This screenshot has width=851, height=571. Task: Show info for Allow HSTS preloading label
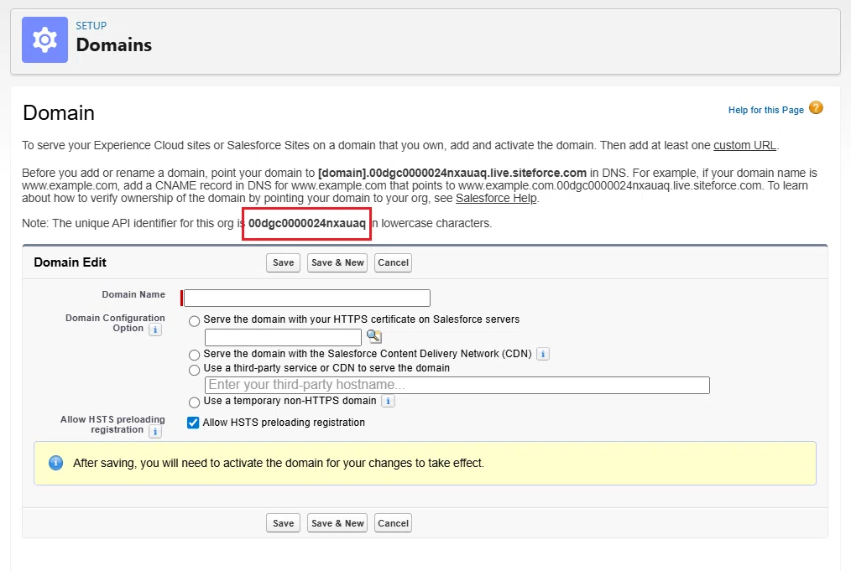pos(155,432)
